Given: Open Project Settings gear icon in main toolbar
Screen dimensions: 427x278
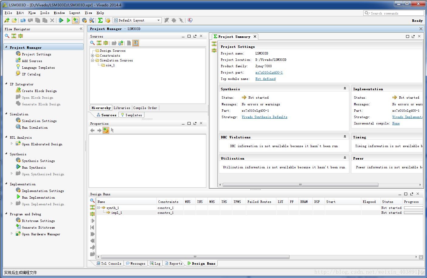Looking at the screenshot, I should pyautogui.click(x=84, y=20).
